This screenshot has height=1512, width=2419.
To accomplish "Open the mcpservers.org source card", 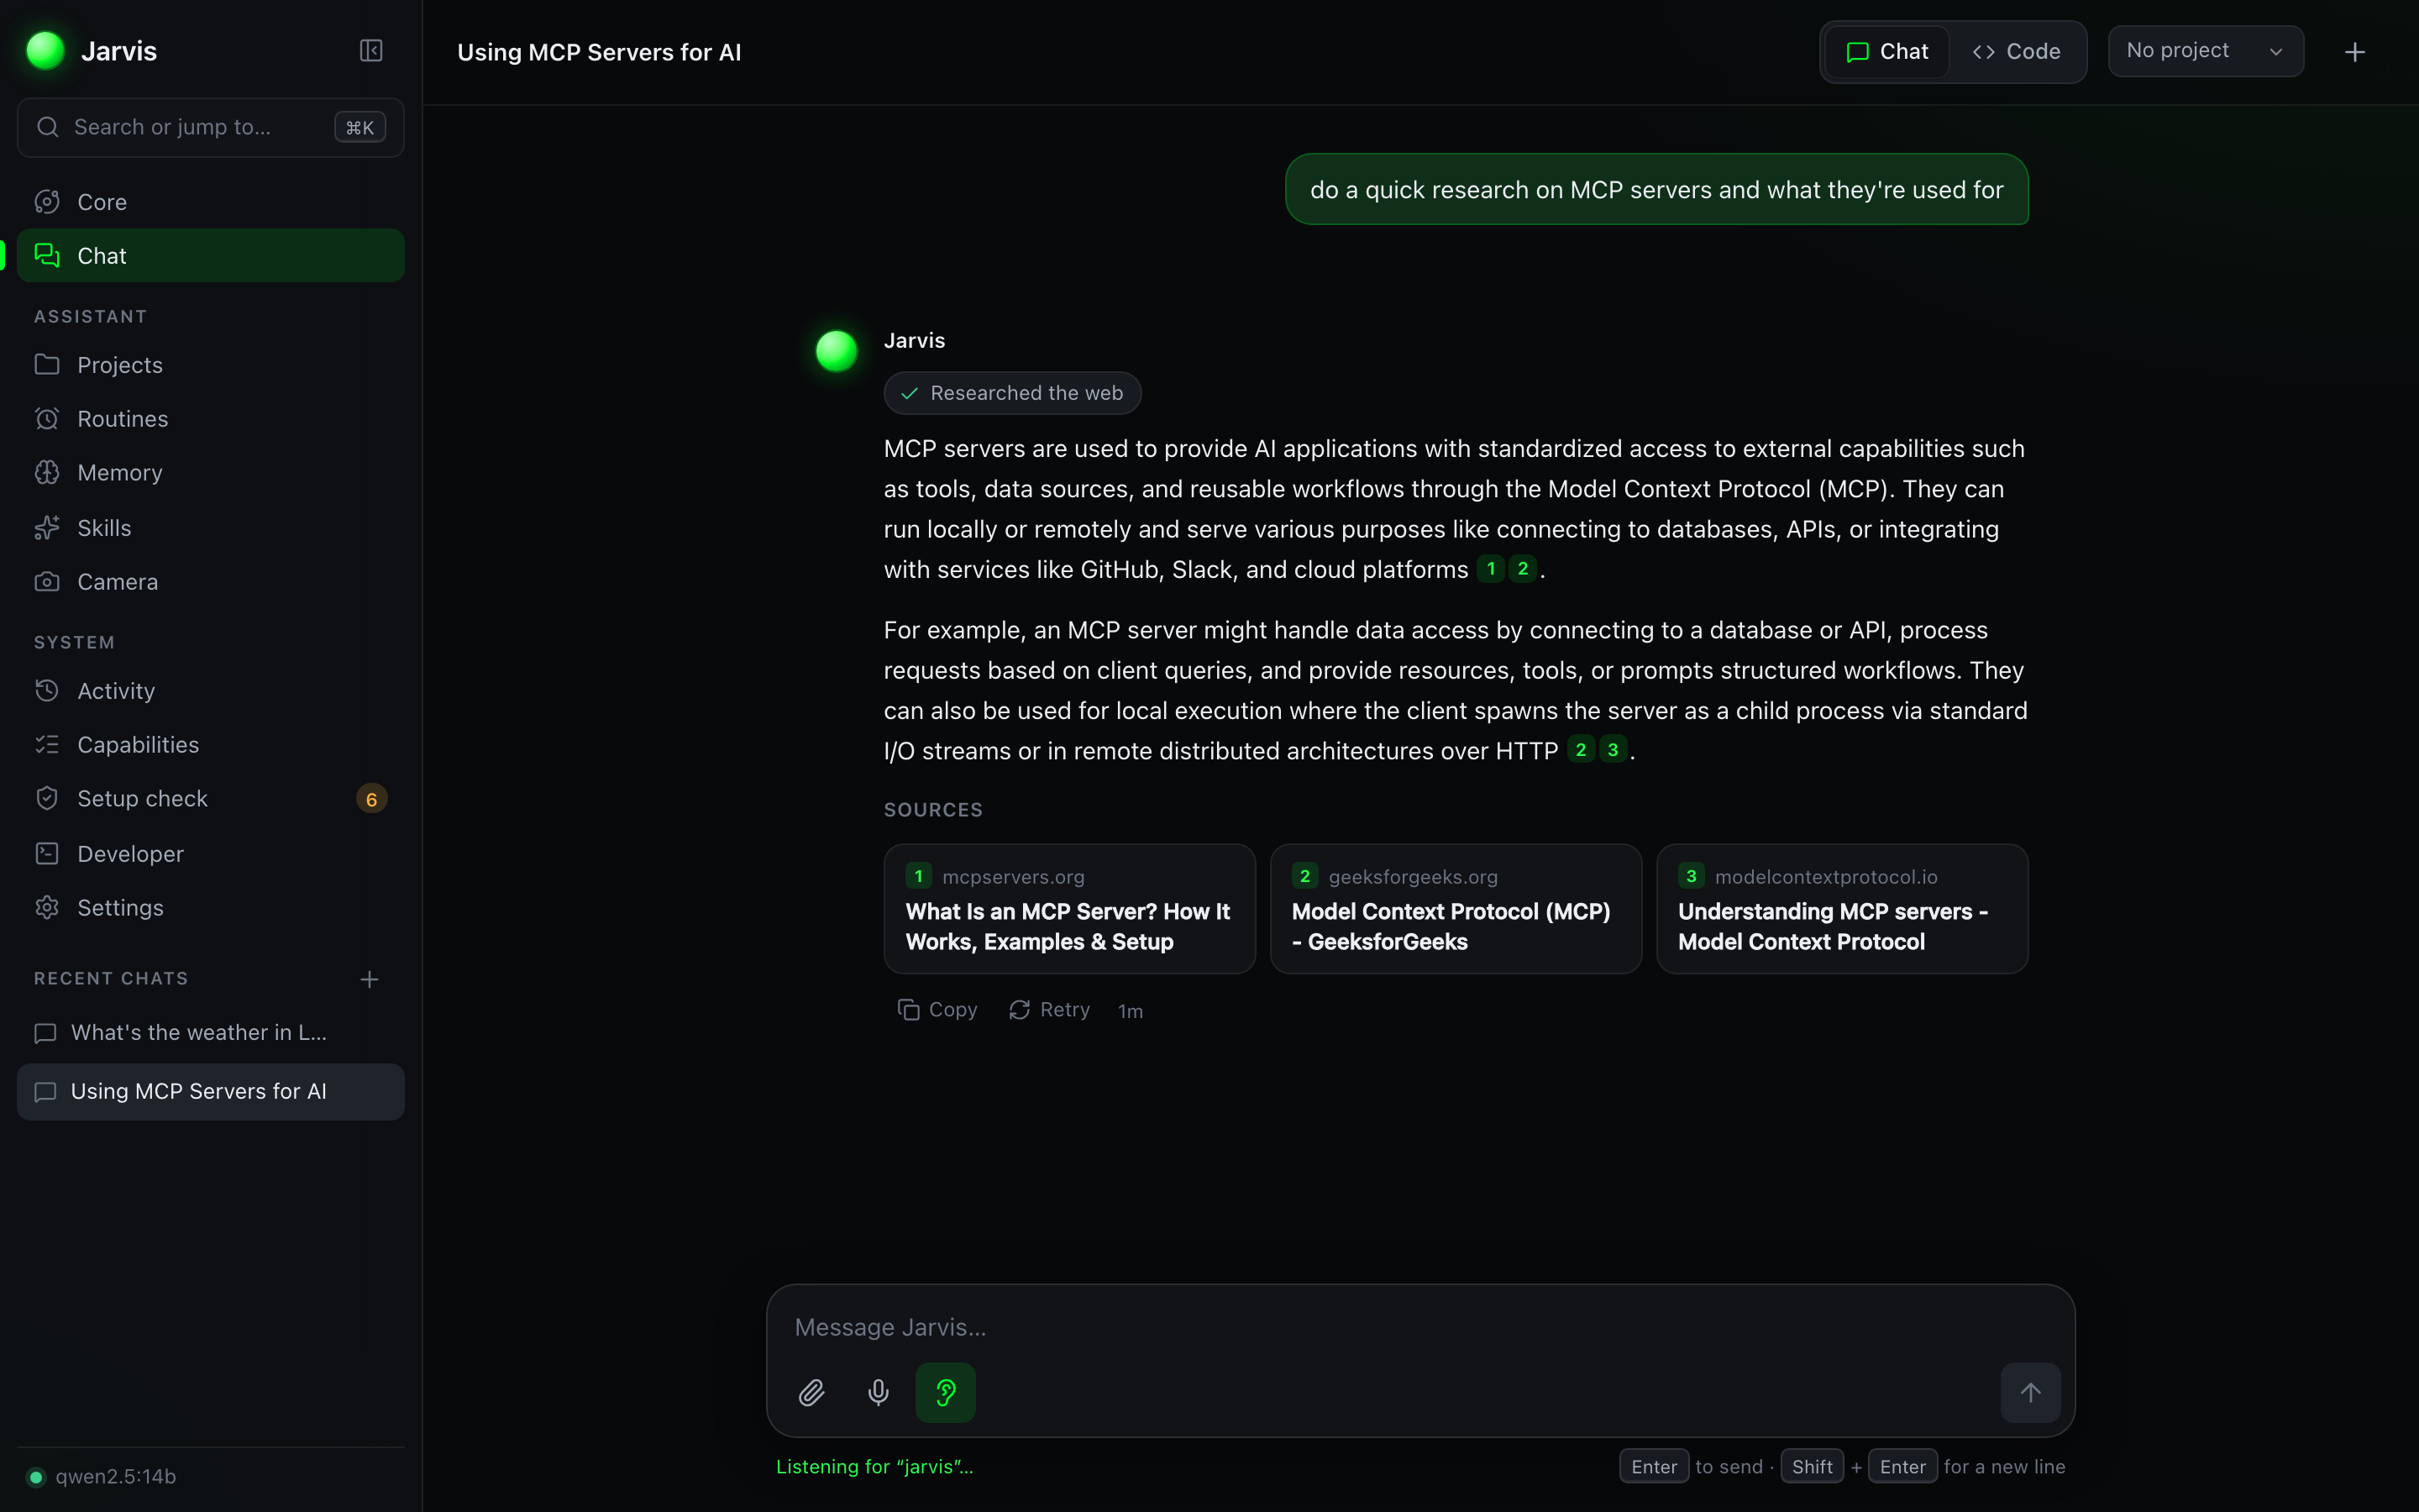I will click(1068, 909).
